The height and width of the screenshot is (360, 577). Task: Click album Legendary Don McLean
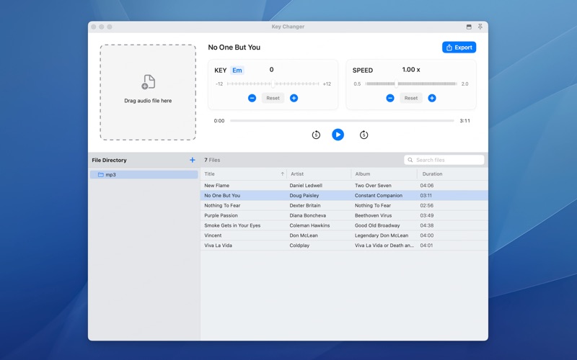[382, 235]
